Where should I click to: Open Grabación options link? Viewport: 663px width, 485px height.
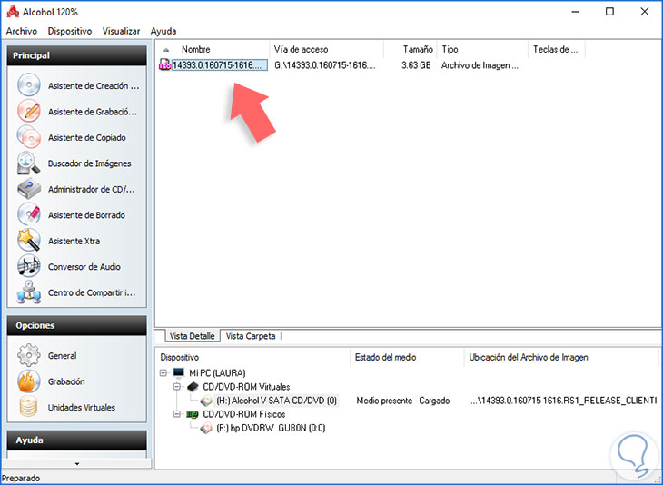[x=66, y=381]
